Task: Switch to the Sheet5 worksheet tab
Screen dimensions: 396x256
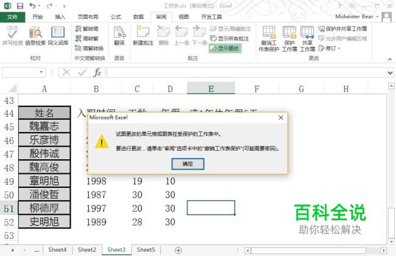Action: tap(146, 250)
